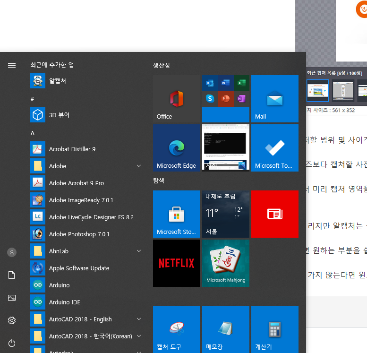The width and height of the screenshot is (367, 353).
Task: Click the 'A' letter group header
Action: (33, 133)
